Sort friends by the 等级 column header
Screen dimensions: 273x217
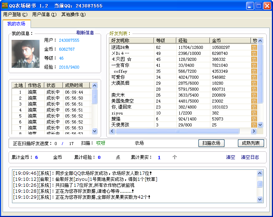point(164,41)
